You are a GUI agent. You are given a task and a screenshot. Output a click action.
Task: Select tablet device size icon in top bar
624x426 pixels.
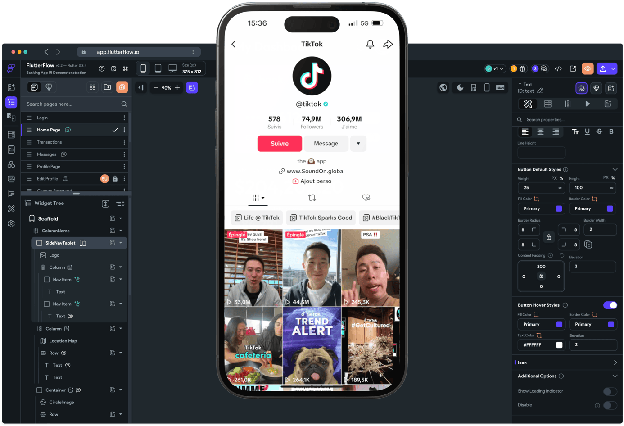[x=158, y=68]
